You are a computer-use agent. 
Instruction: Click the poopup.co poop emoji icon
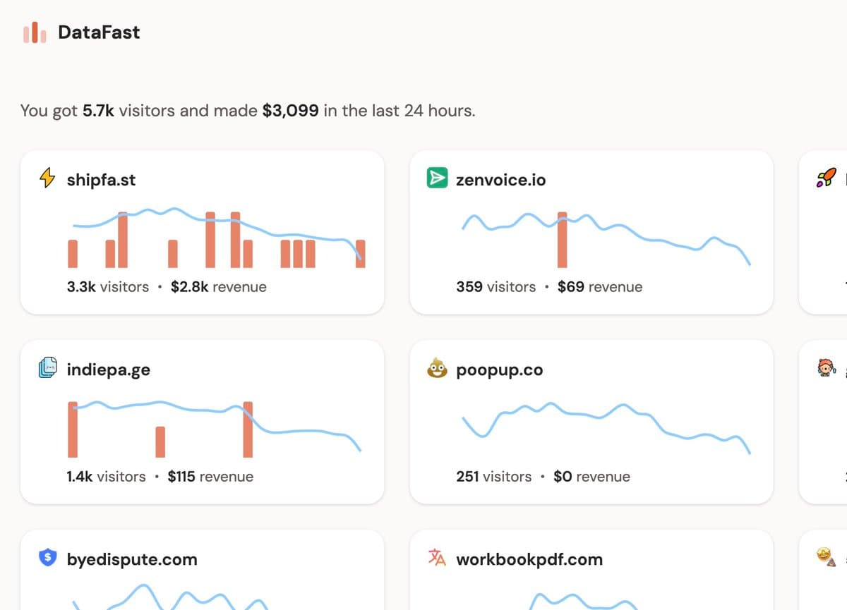click(x=438, y=368)
